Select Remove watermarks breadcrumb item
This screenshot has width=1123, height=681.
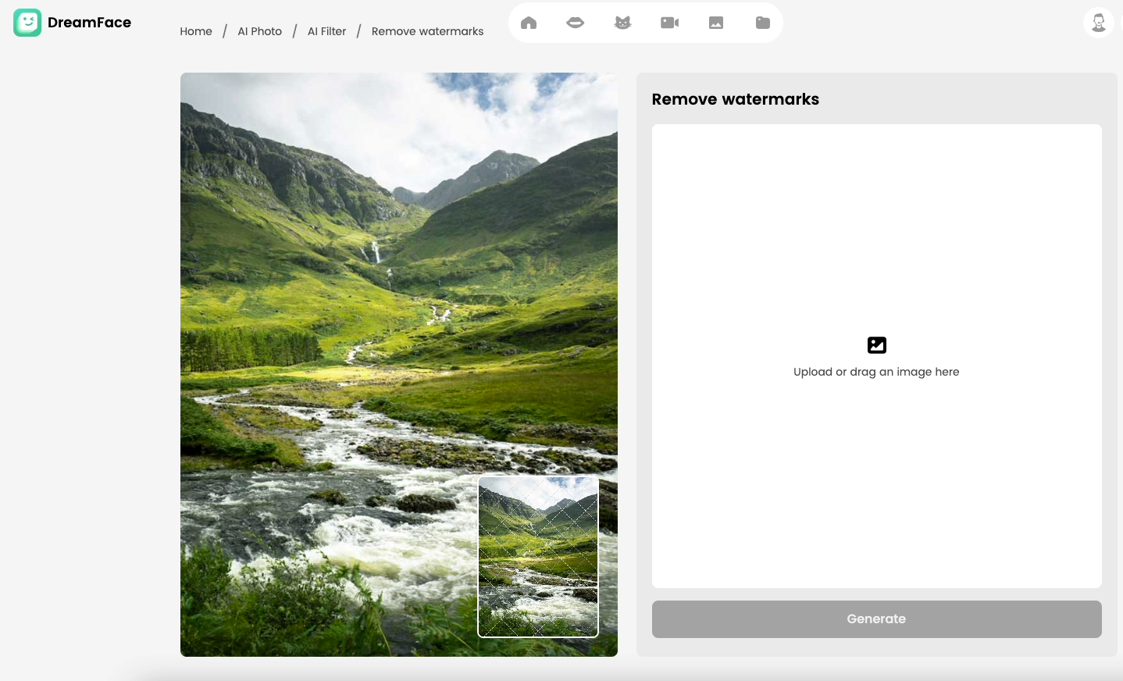click(x=427, y=31)
